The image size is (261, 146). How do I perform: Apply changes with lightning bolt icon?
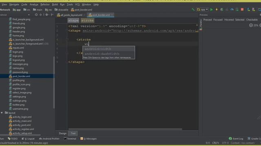click(217, 10)
